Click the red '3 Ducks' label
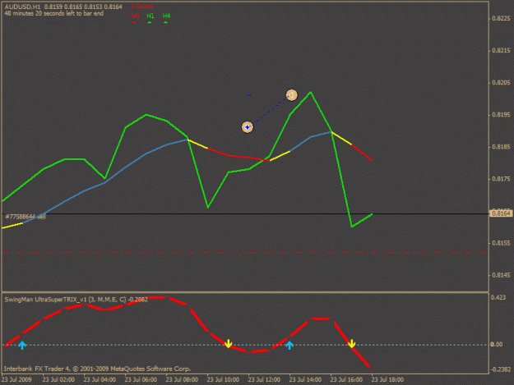The image size is (514, 385). tap(142, 7)
